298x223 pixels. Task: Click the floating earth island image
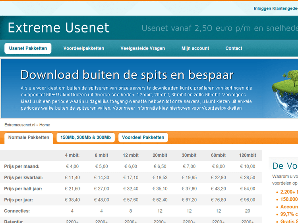(285, 93)
